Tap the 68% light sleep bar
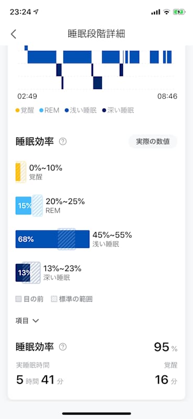193x419 pixels. (x=52, y=239)
